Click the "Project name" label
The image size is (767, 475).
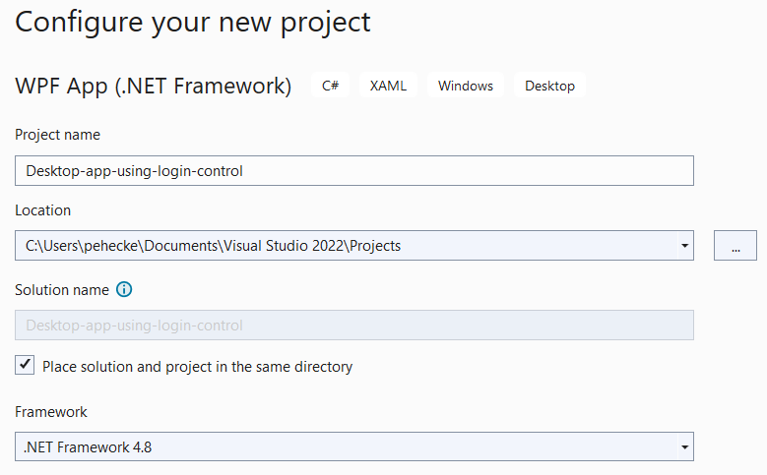click(57, 135)
